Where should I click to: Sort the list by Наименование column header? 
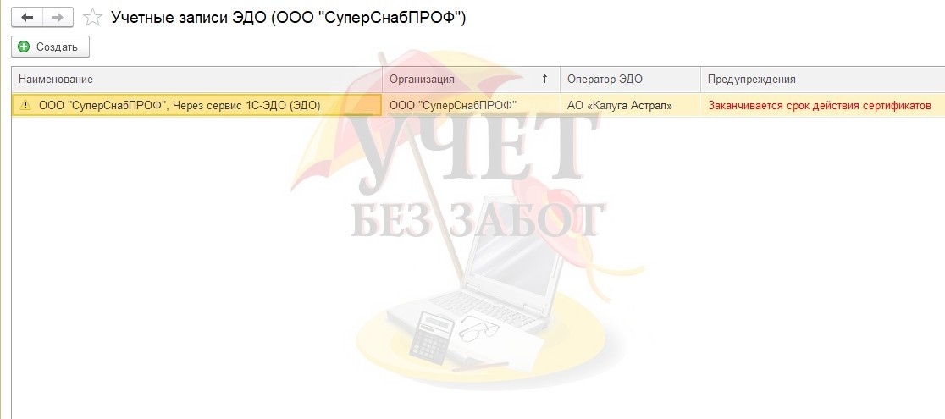pos(197,79)
